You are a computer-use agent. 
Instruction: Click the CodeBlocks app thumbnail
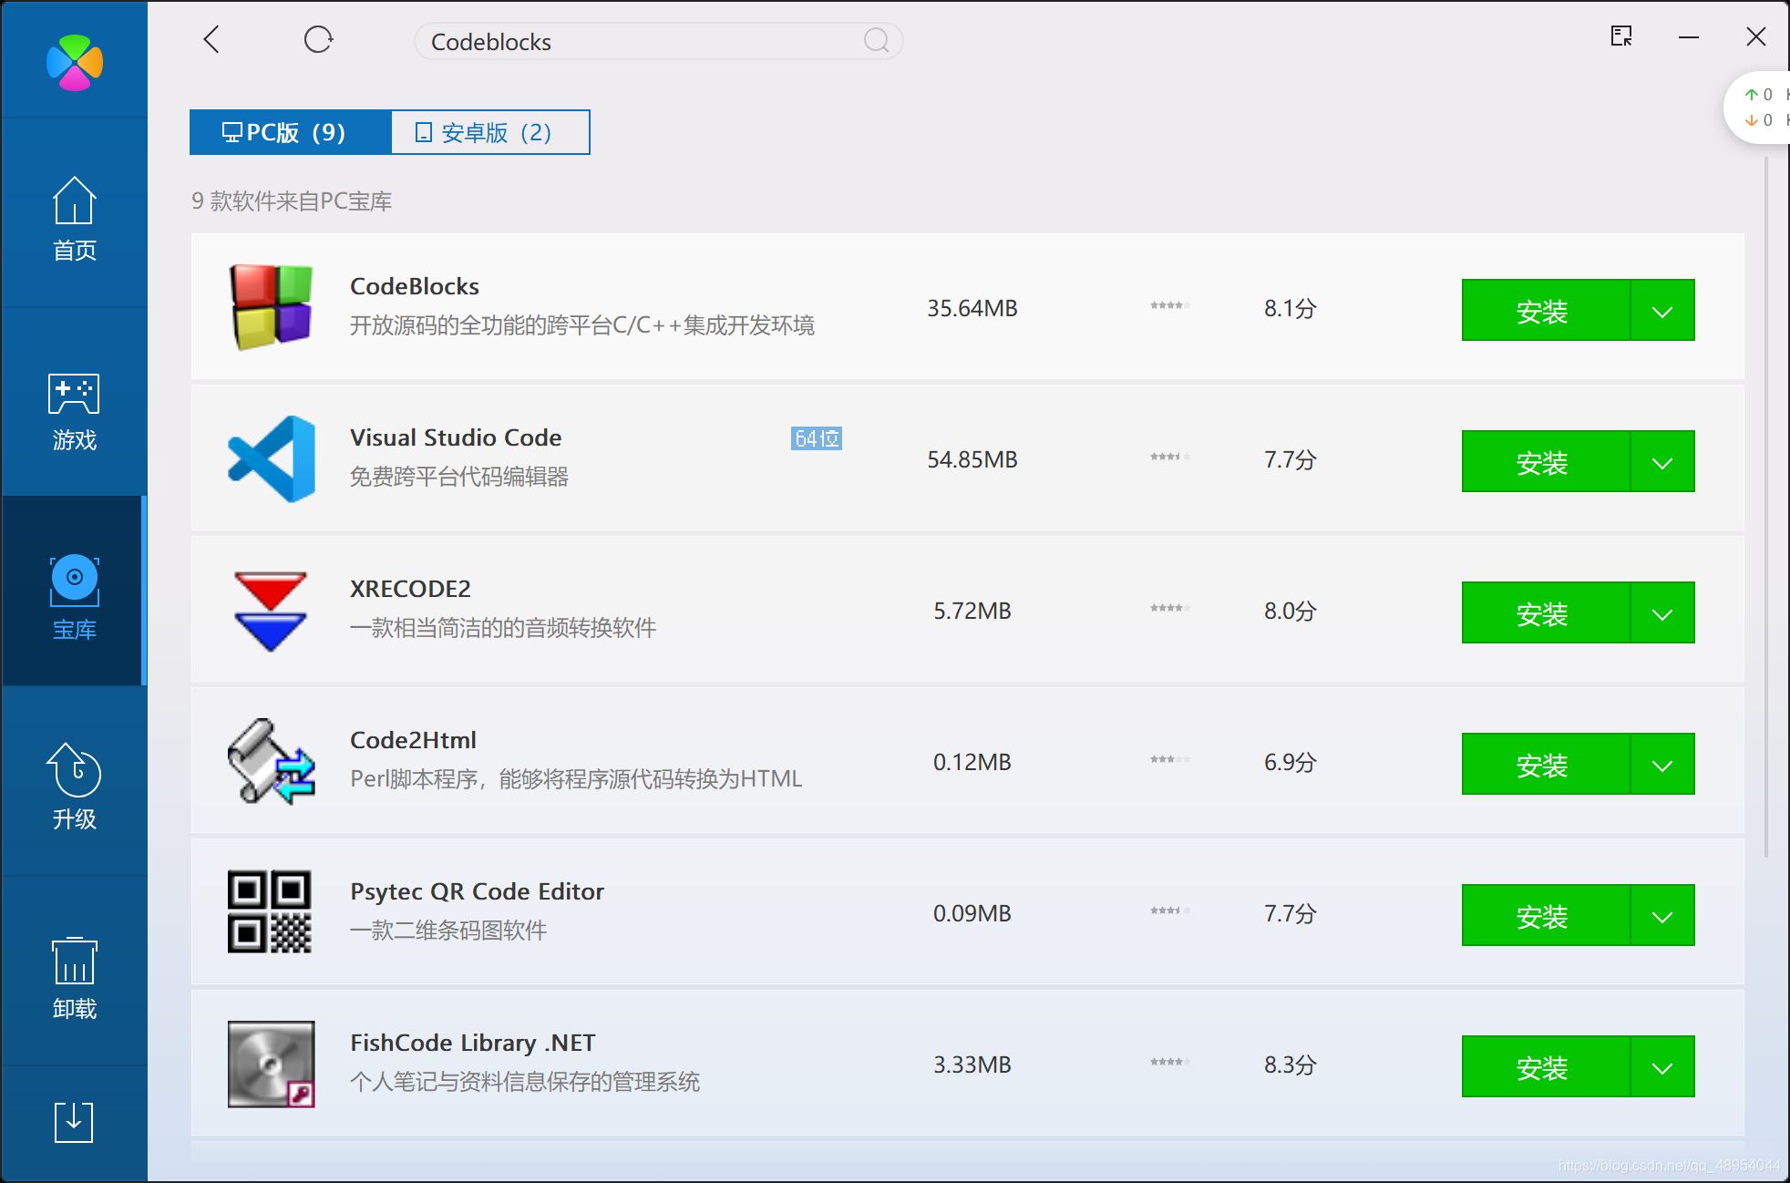coord(271,307)
